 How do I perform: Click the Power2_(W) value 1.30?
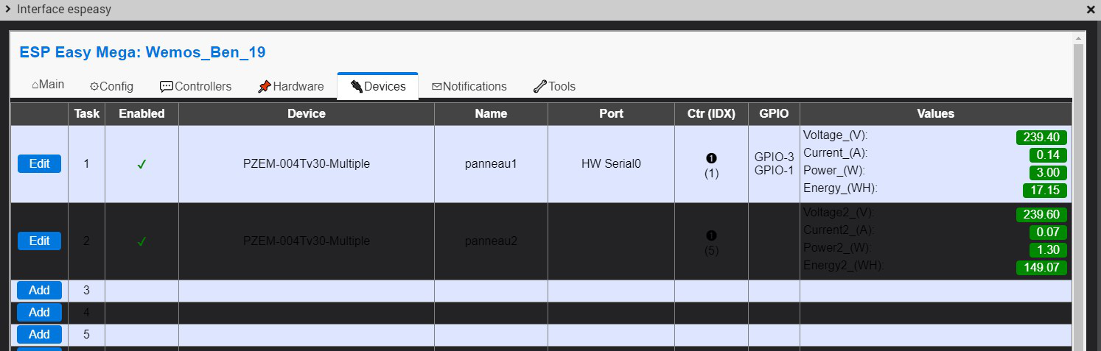coord(1048,249)
